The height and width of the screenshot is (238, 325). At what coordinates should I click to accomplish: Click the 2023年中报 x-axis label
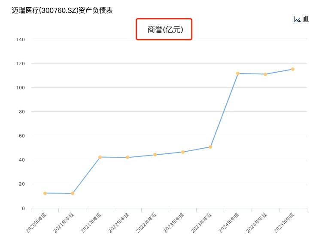tap(174, 223)
